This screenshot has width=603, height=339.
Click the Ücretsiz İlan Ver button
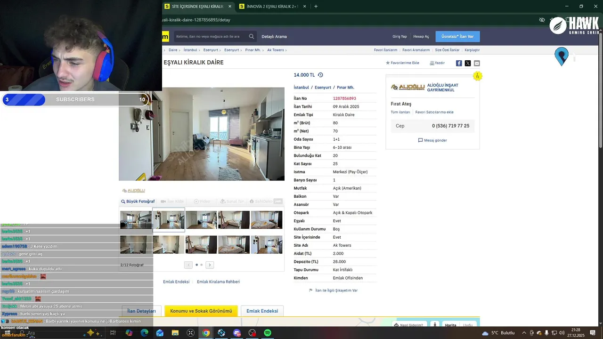click(x=457, y=36)
